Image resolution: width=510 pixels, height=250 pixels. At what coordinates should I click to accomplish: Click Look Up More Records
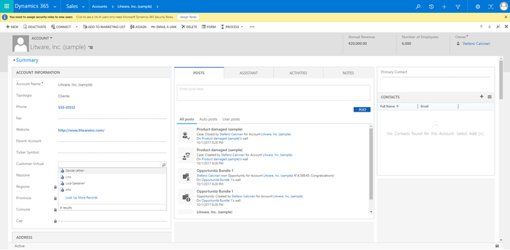pyautogui.click(x=81, y=197)
